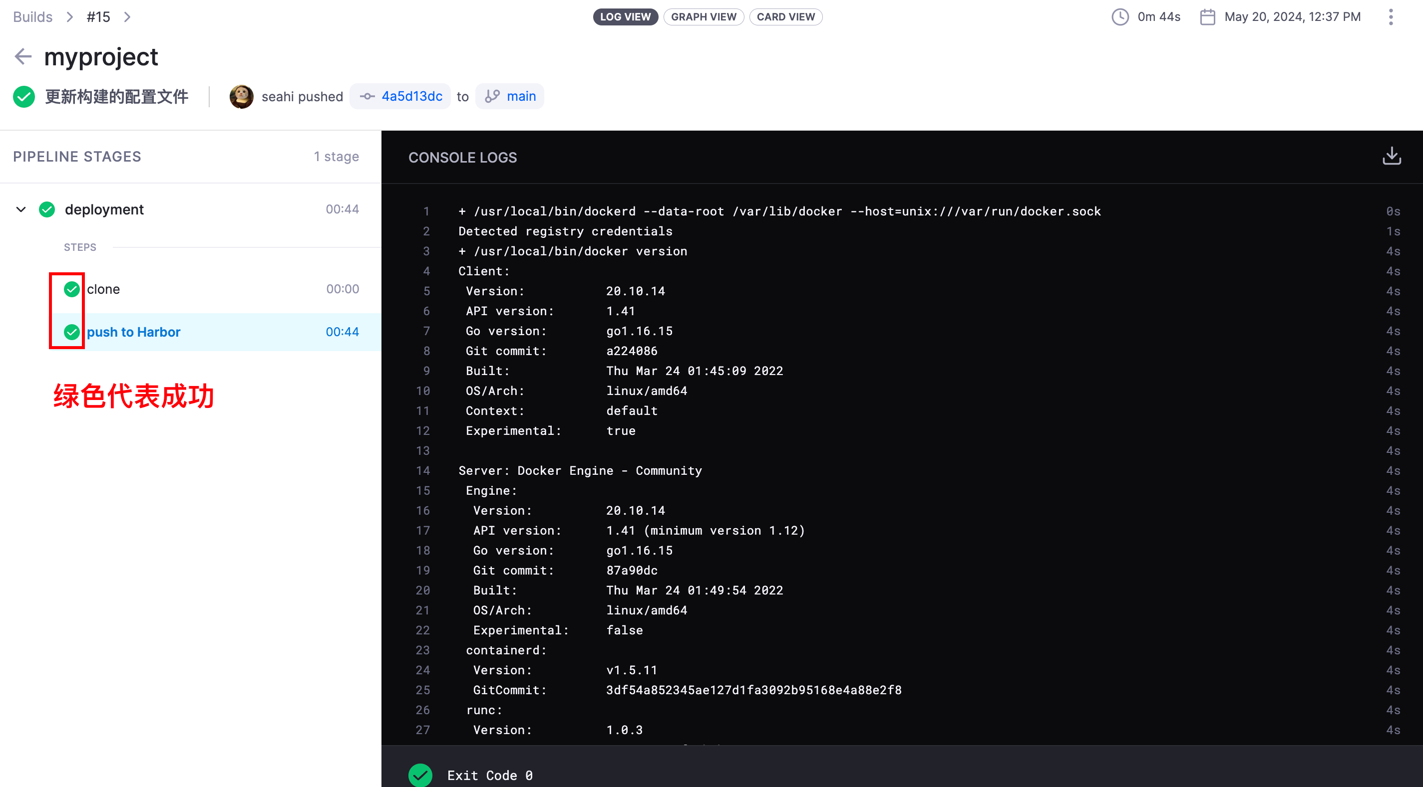The width and height of the screenshot is (1423, 787).
Task: Click the 1 stage count label
Action: pyautogui.click(x=337, y=157)
